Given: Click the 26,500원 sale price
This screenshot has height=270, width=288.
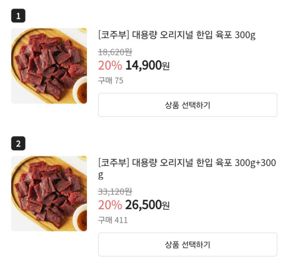Looking at the screenshot, I should (147, 205).
